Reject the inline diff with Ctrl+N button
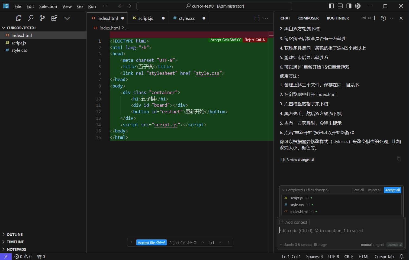Image resolution: width=409 pixels, height=260 pixels. tap(255, 40)
